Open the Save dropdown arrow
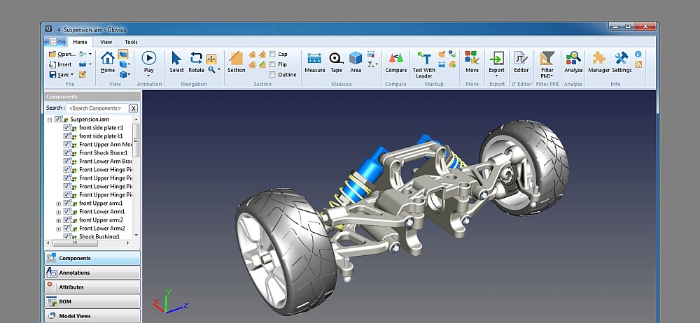 72,75
